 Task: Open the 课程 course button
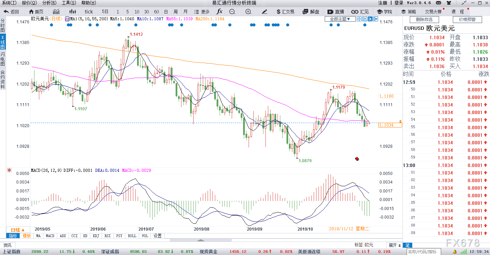click(x=458, y=11)
